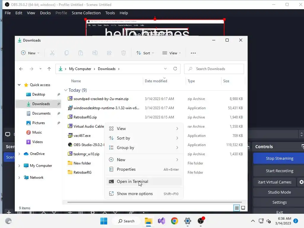Click Stop Streaming in OBS Controls
304x228 pixels.
(x=278, y=159)
